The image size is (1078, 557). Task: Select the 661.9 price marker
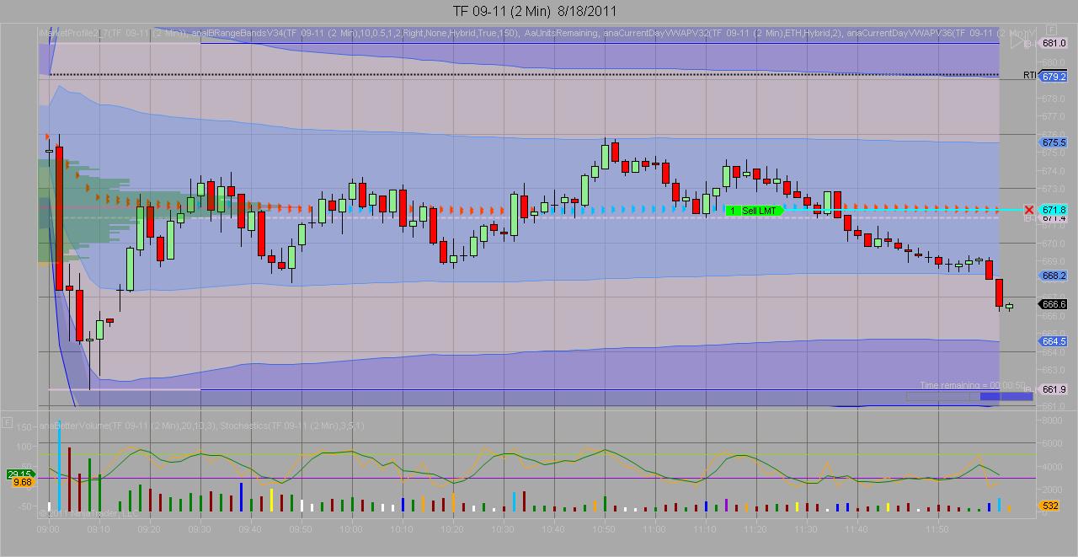coord(1054,389)
